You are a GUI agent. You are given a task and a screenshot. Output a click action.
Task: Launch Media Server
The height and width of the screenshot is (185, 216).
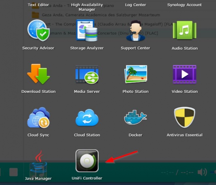point(87,75)
